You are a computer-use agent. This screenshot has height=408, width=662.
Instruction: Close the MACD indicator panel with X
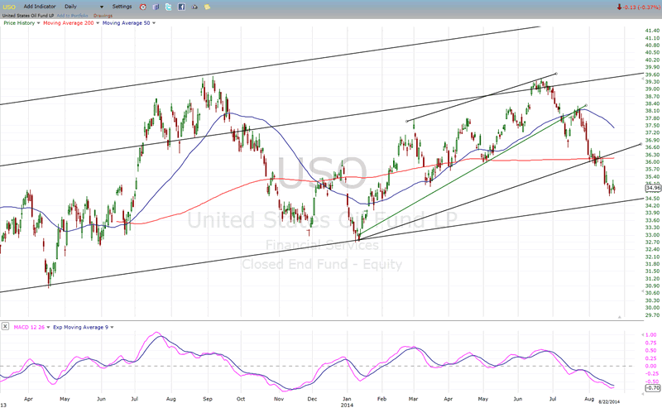pos(5,326)
